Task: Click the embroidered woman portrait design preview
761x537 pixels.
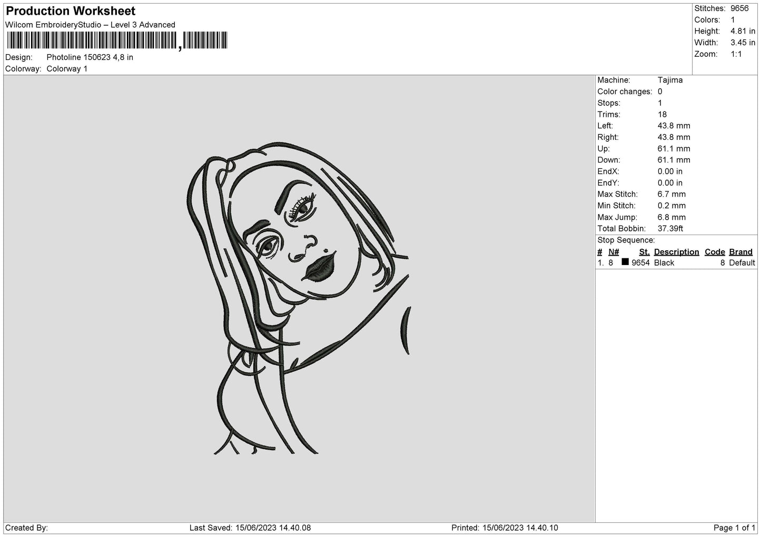Action: point(298,298)
